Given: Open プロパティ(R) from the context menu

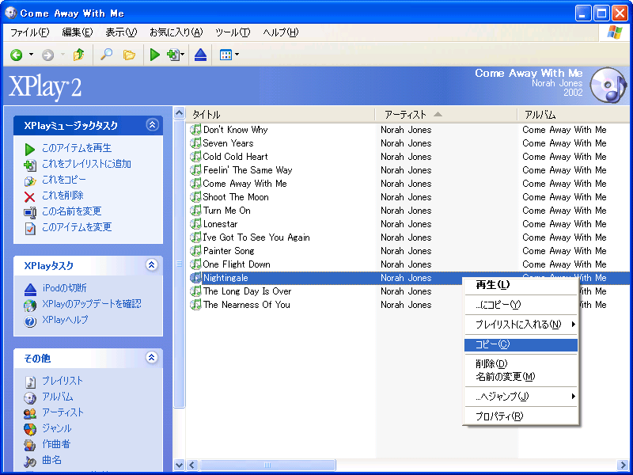Looking at the screenshot, I should pyautogui.click(x=521, y=416).
